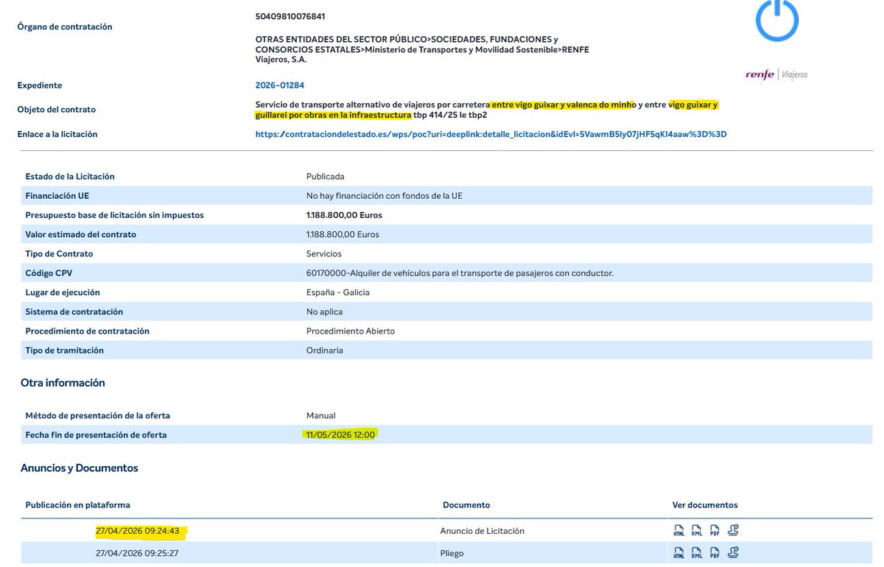The image size is (884, 567).
Task: View time stamp for Anuncio de Licitación
Action: coord(733,530)
